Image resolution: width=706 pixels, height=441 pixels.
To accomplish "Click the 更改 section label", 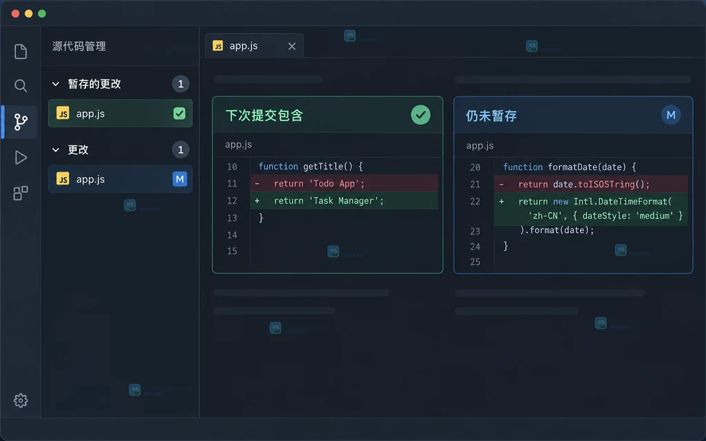I will [x=79, y=150].
